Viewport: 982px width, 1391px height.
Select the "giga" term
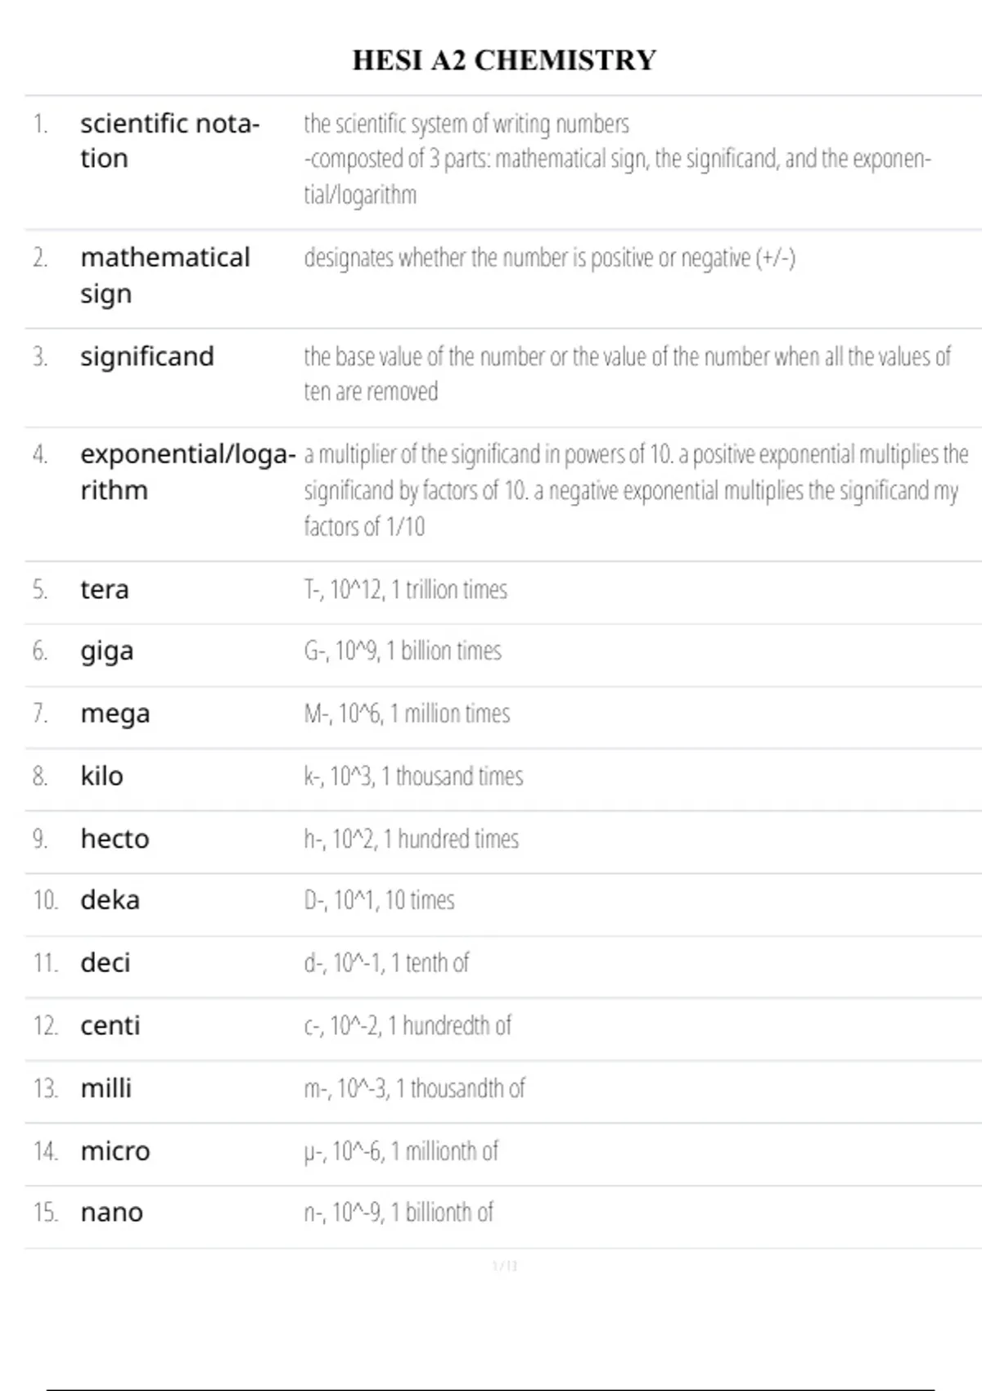106,652
